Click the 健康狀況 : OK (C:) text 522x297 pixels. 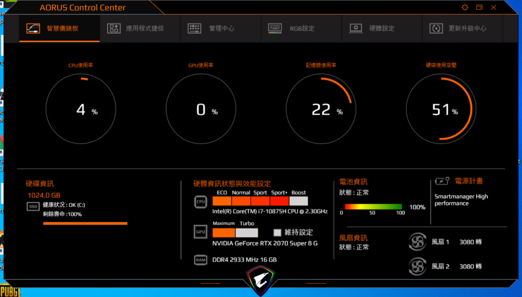point(64,205)
